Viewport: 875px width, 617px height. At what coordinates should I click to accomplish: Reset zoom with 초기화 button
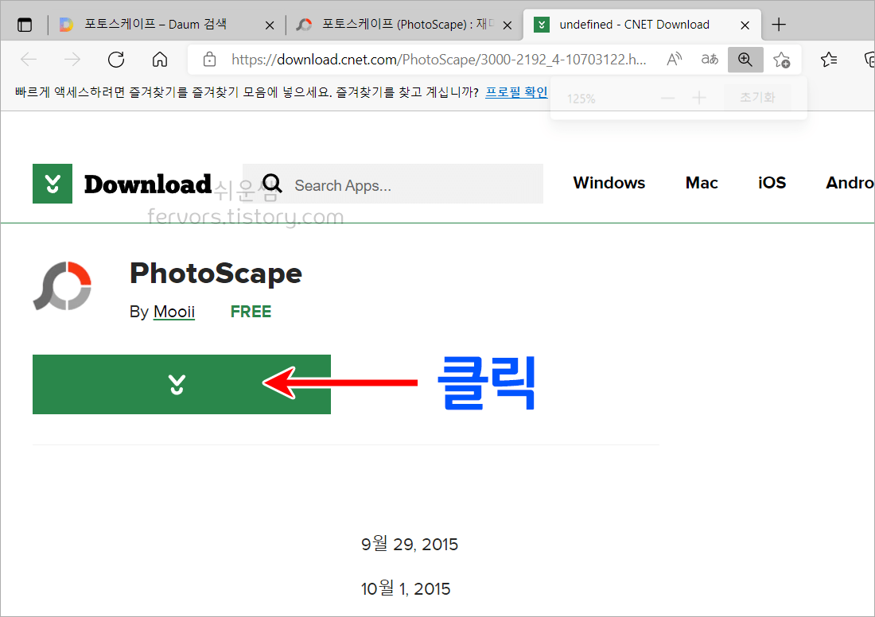[757, 98]
